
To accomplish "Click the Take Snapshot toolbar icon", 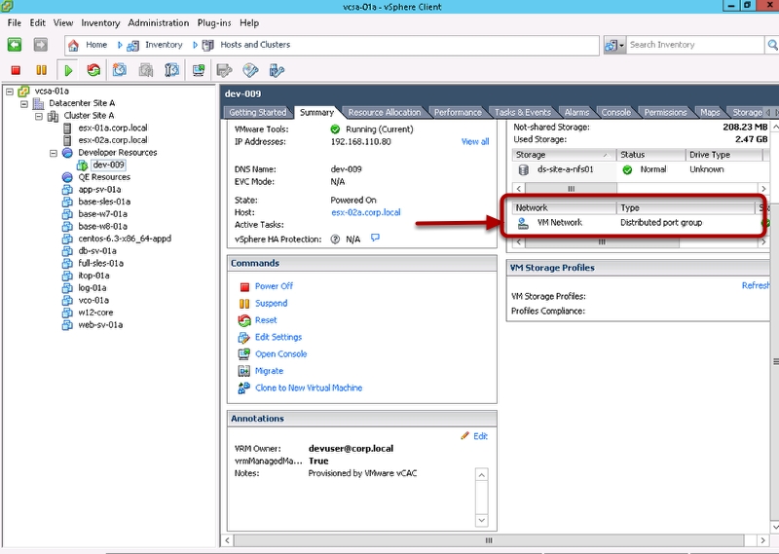I will tap(119, 70).
